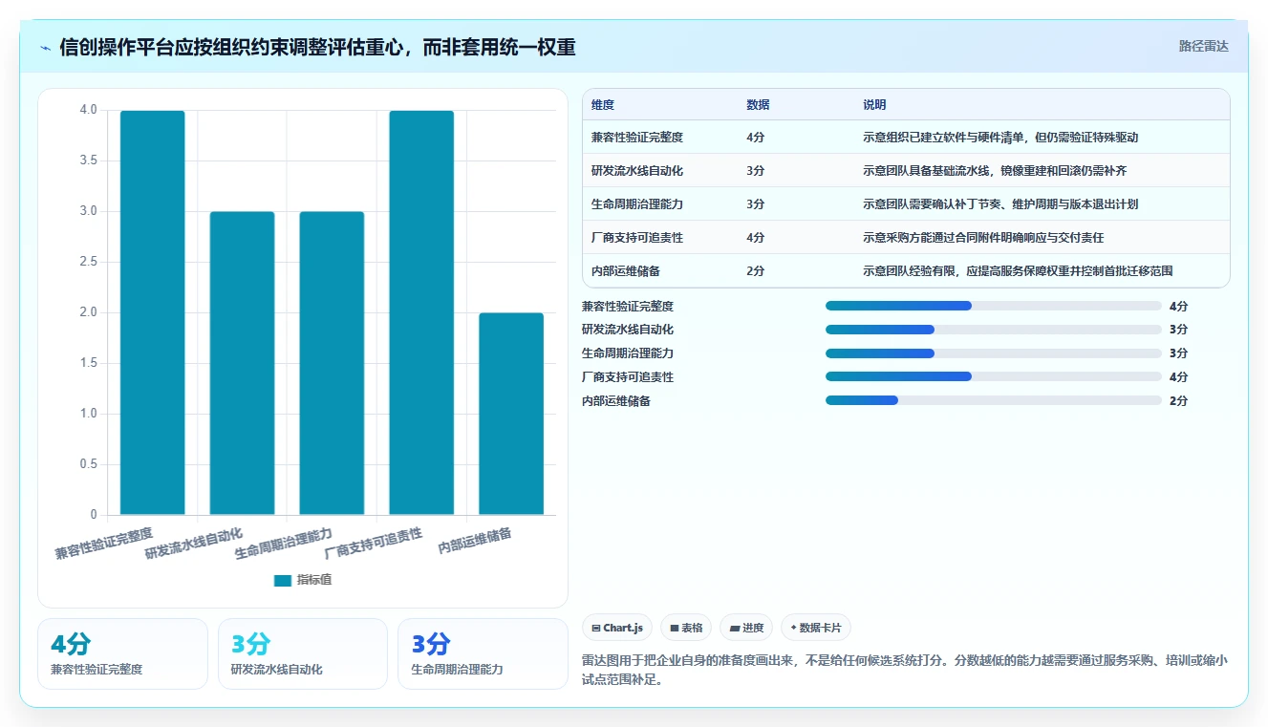This screenshot has width=1268, height=727.
Task: Click the 生命周期治理能力 bar in chart
Action: 332,363
